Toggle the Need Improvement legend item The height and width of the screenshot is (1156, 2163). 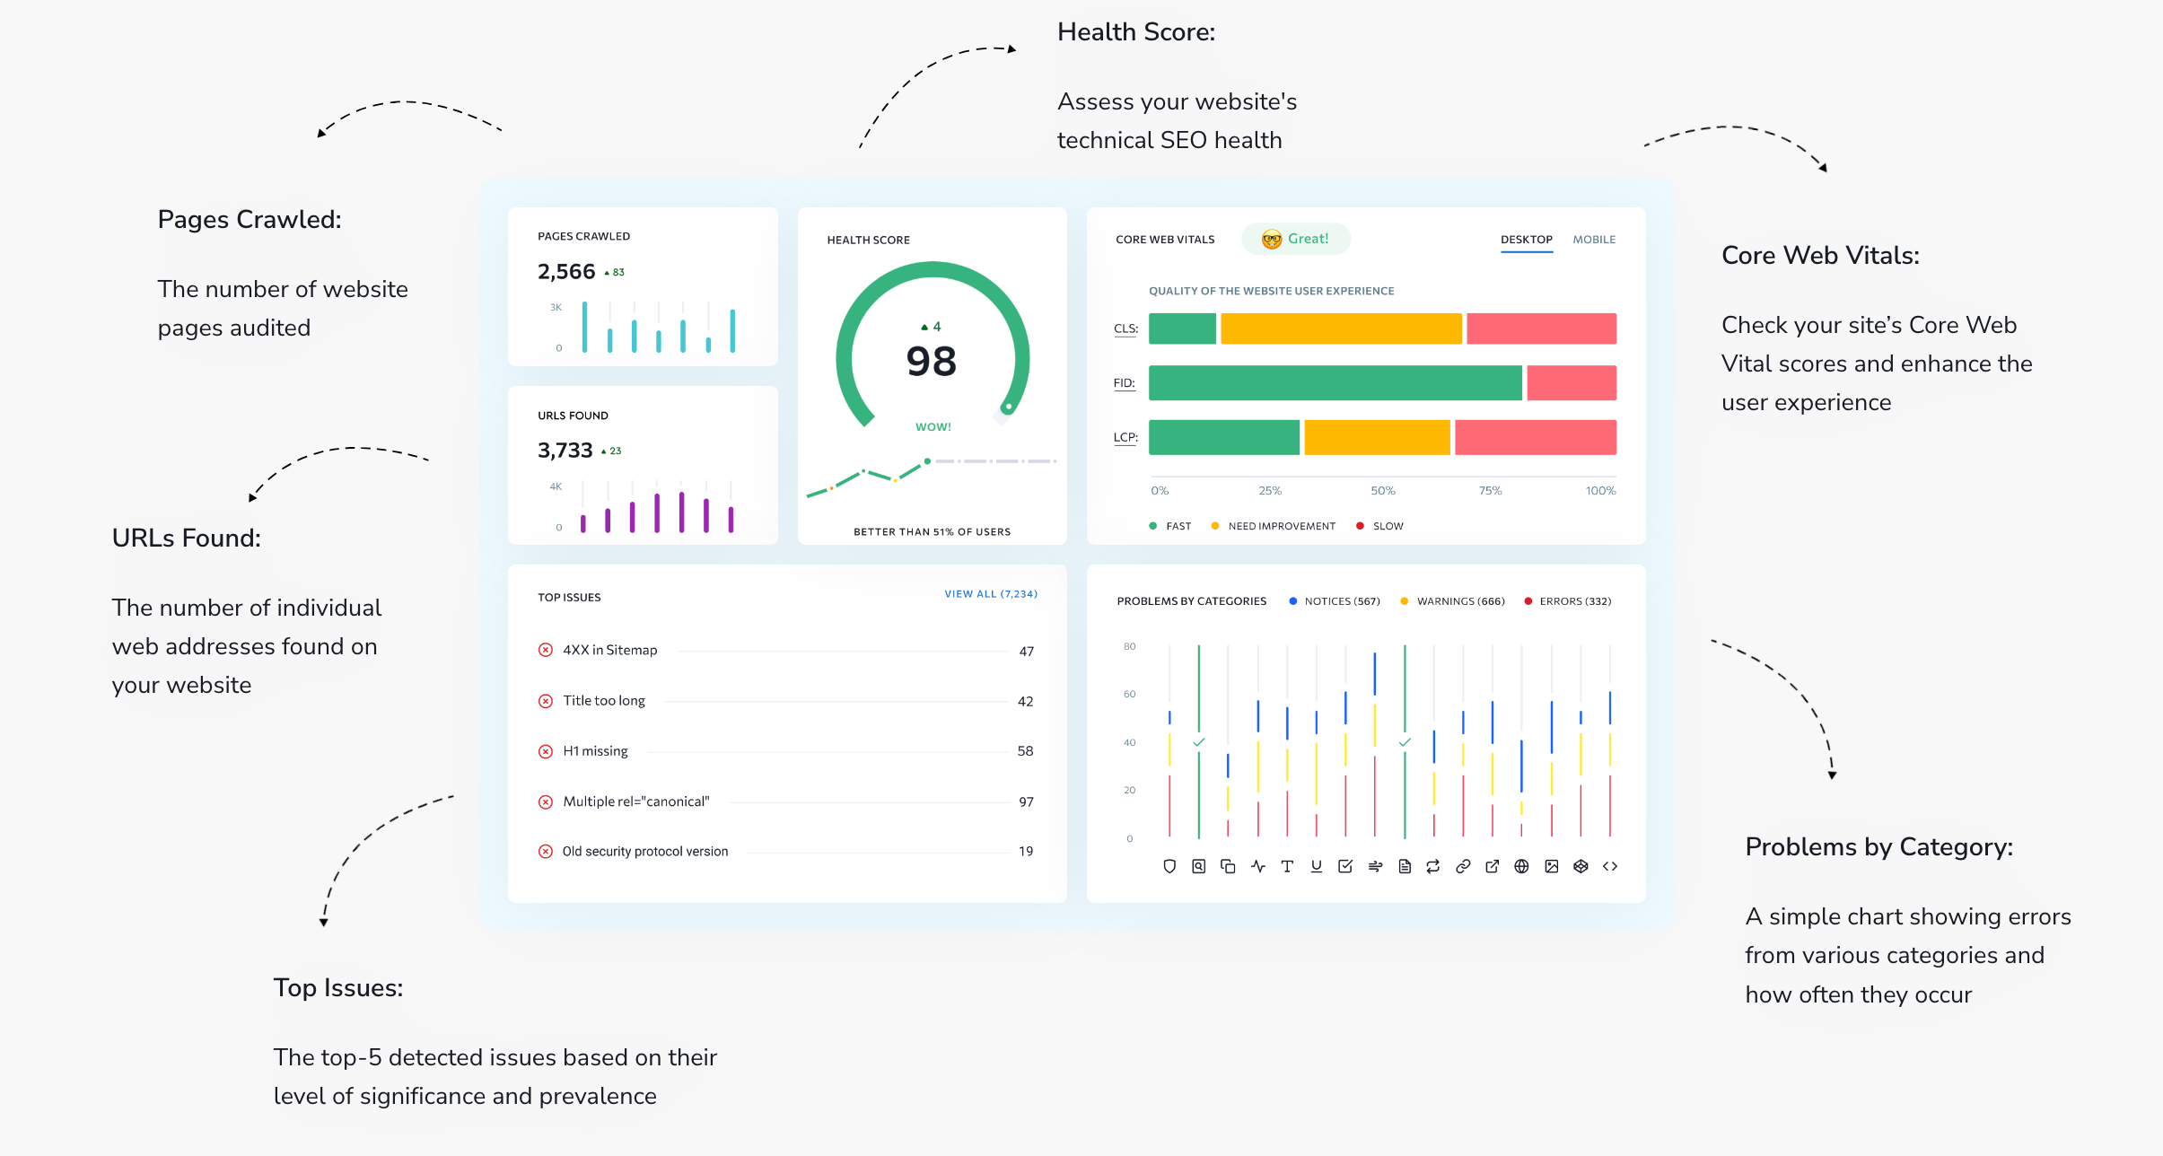(1274, 526)
